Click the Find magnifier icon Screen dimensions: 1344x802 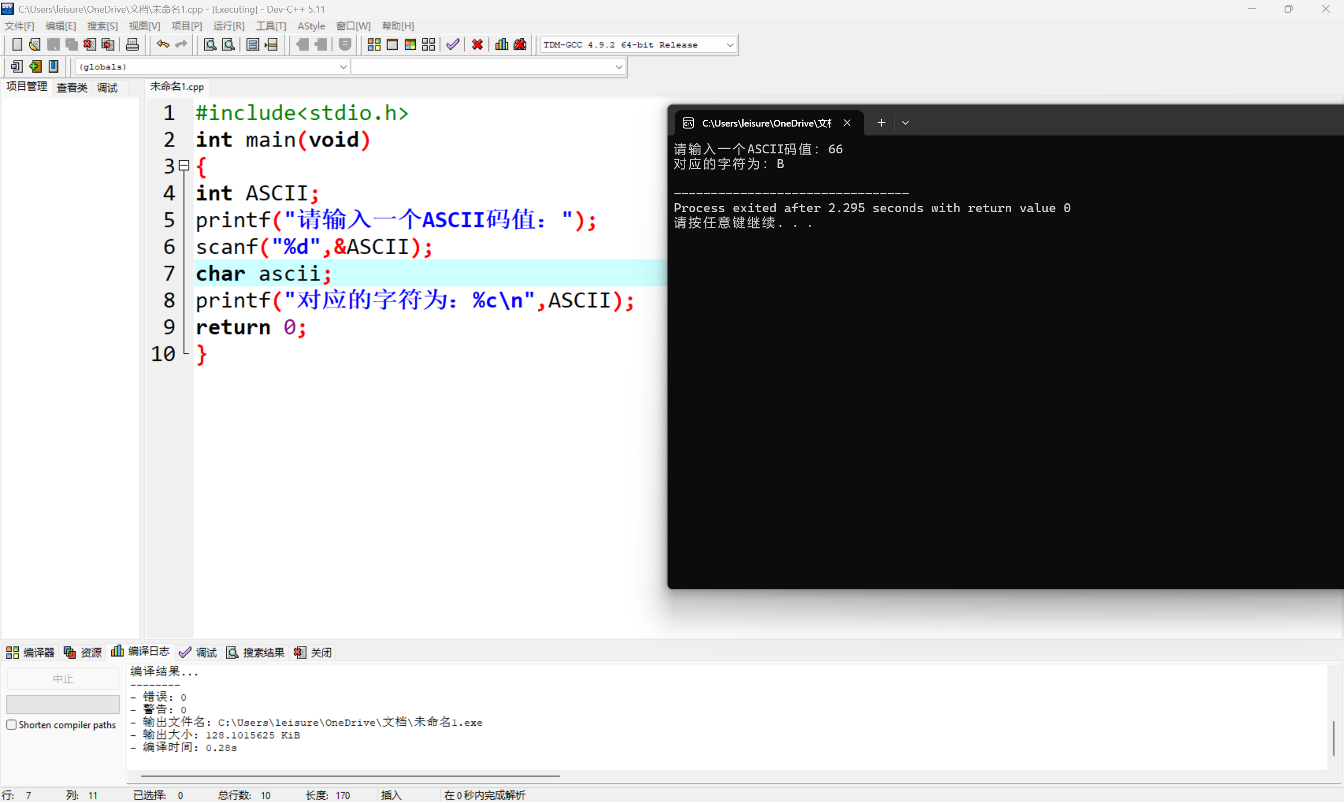point(209,44)
